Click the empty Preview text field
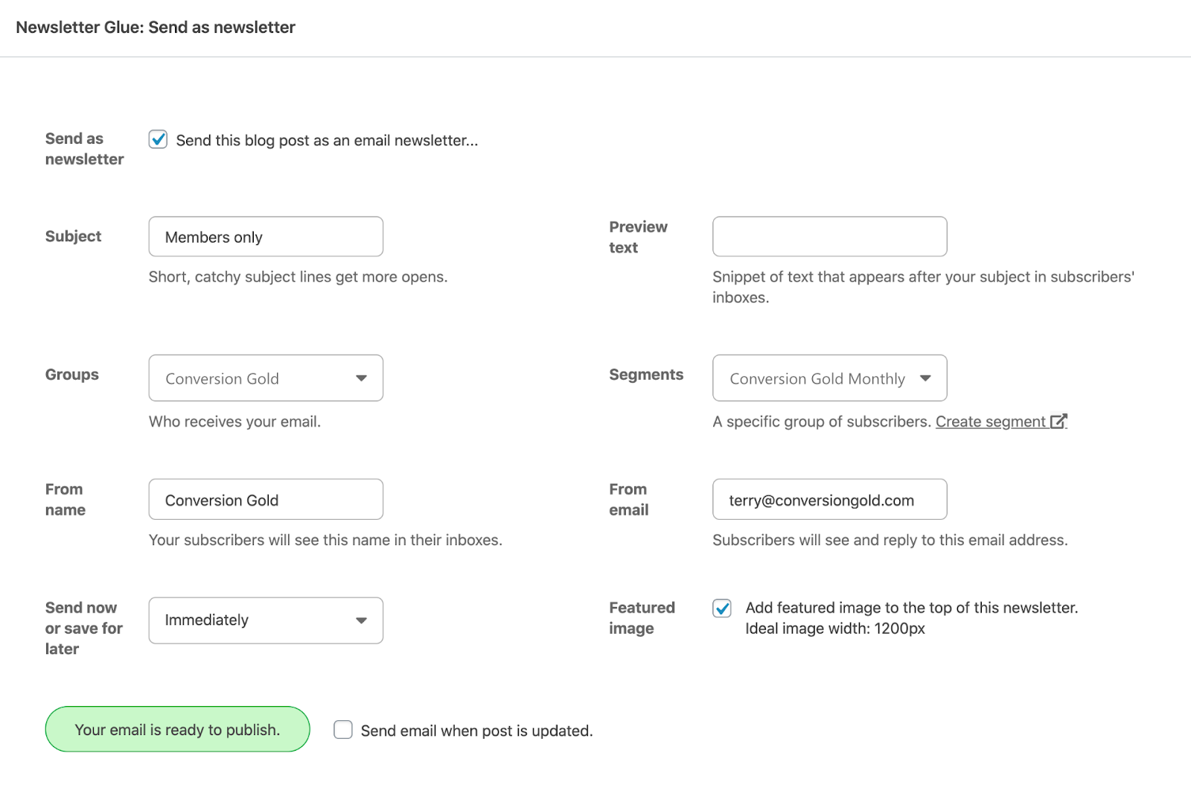The width and height of the screenshot is (1191, 785). click(829, 237)
